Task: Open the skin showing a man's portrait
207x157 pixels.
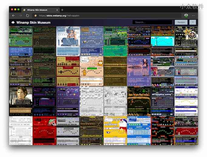Action: (21, 101)
